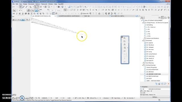Open the Teamwork menu
This screenshot has height=102, width=182.
click(x=44, y=4)
